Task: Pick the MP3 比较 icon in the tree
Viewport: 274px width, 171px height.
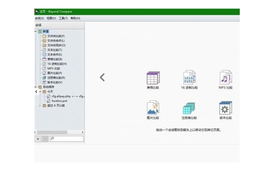Action: click(44, 68)
